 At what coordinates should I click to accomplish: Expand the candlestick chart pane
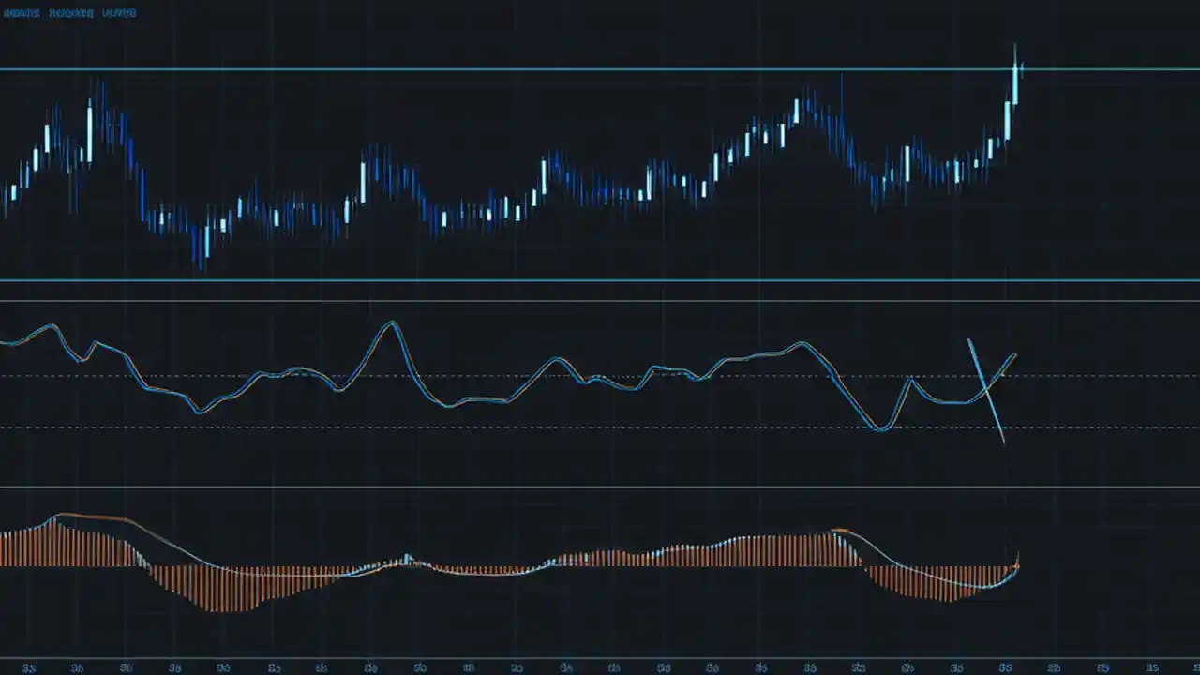click(600, 169)
